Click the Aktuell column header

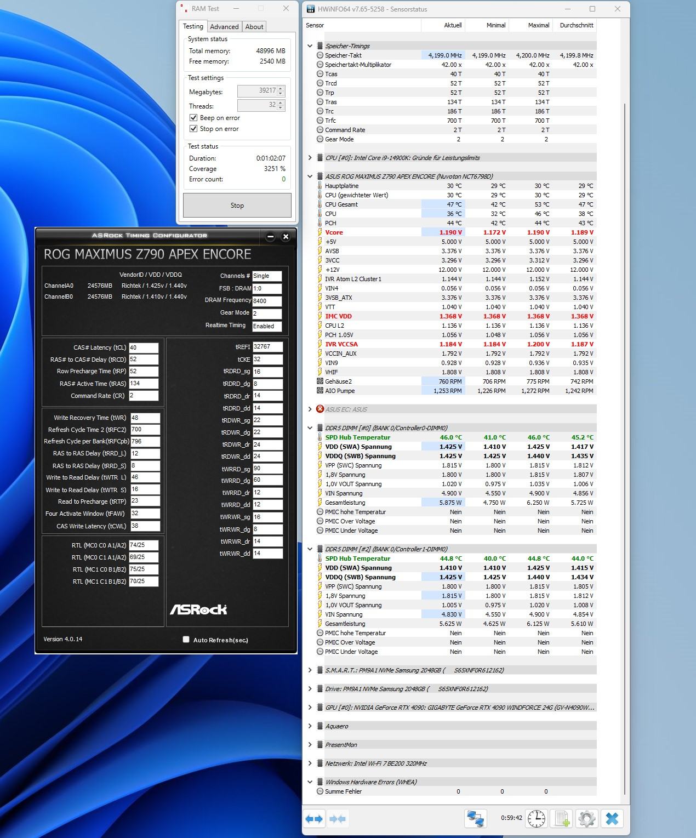[443, 25]
